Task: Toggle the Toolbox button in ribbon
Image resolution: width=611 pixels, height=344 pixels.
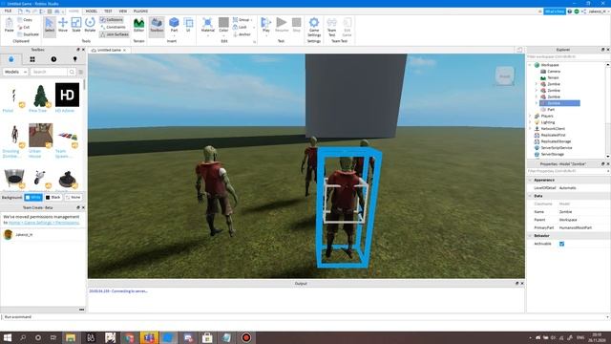Action: click(x=157, y=26)
